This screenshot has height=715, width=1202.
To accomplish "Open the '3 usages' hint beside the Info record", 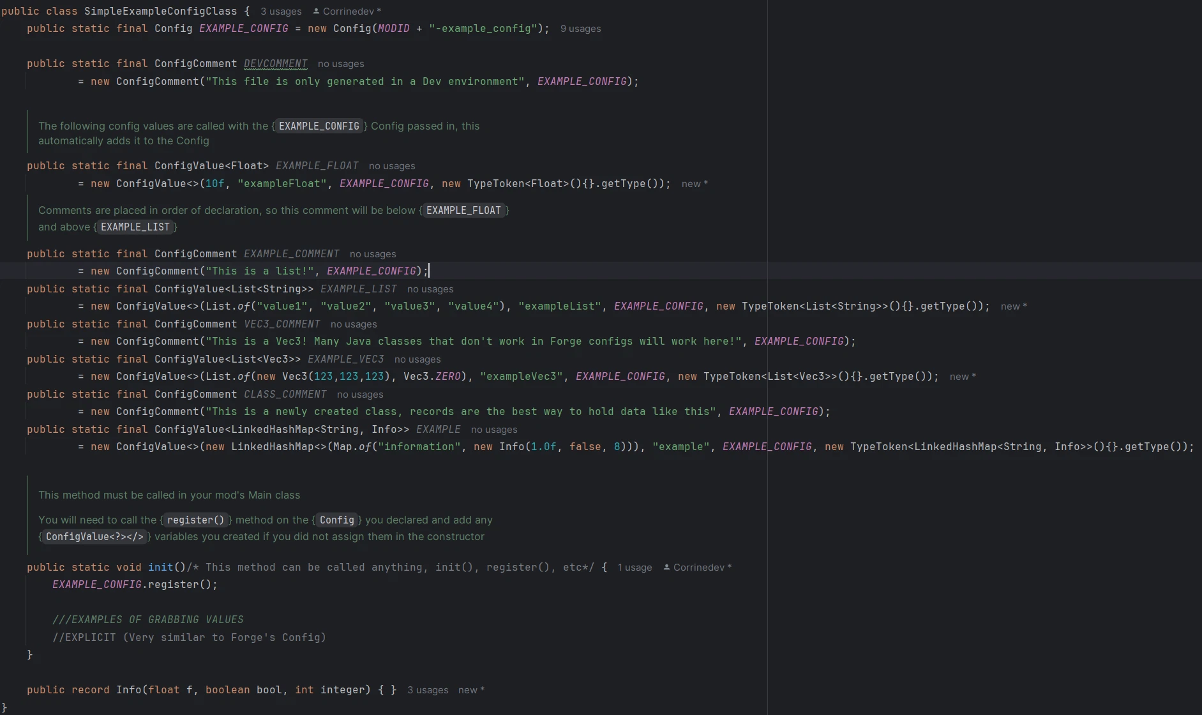I will (x=428, y=690).
